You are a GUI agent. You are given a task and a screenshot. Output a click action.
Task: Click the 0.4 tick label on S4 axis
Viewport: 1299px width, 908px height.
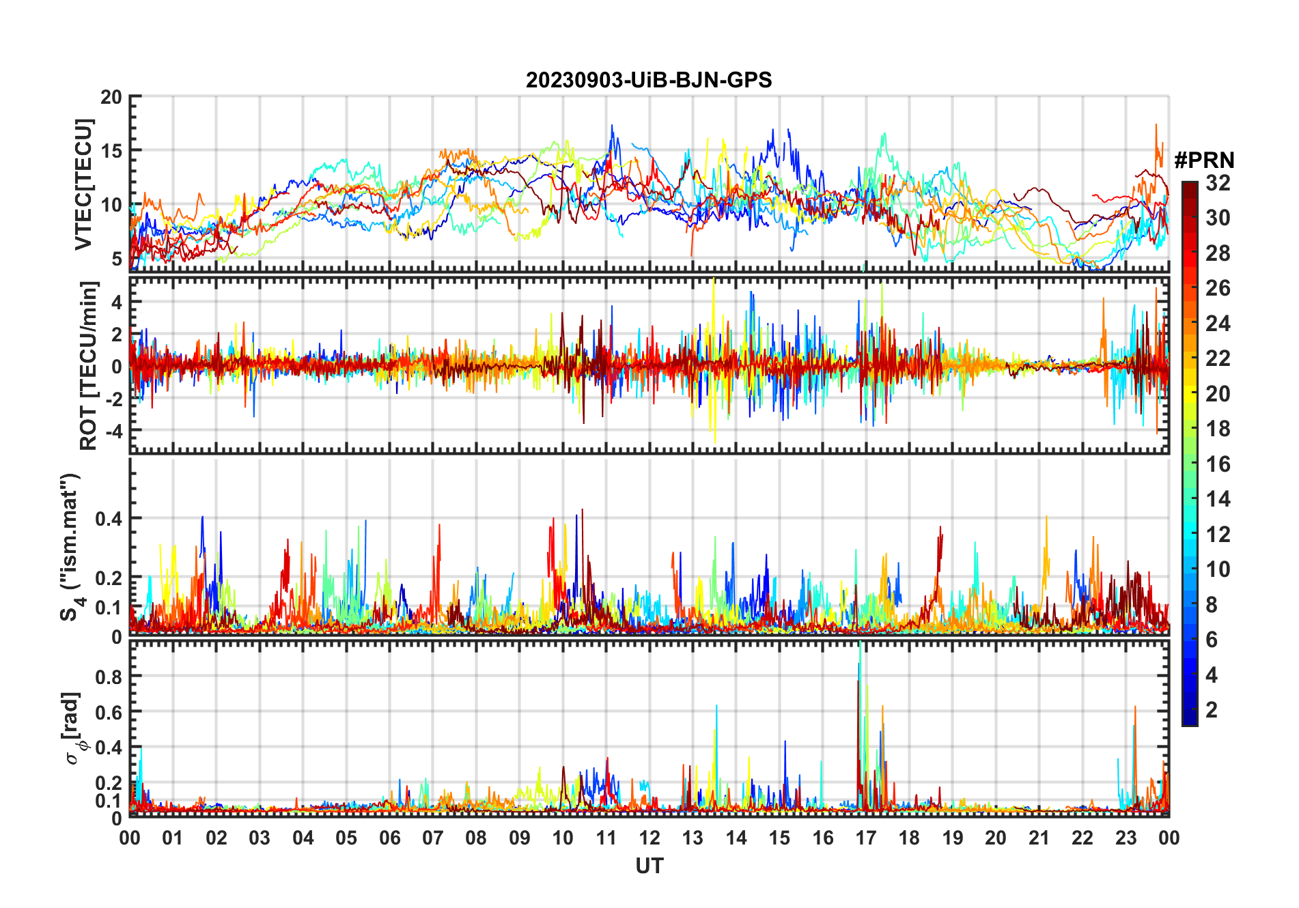click(109, 519)
